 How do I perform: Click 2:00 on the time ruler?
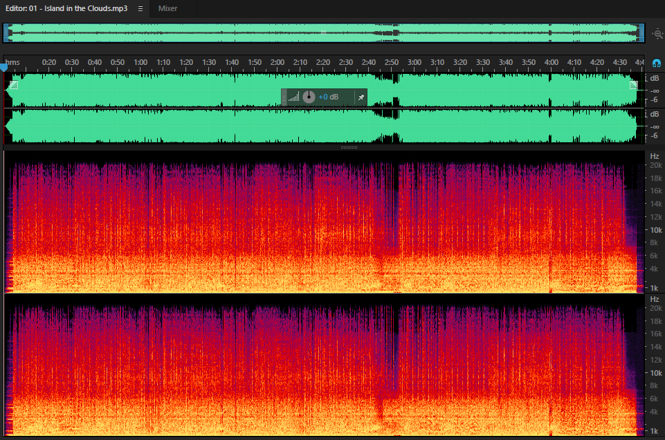[277, 62]
